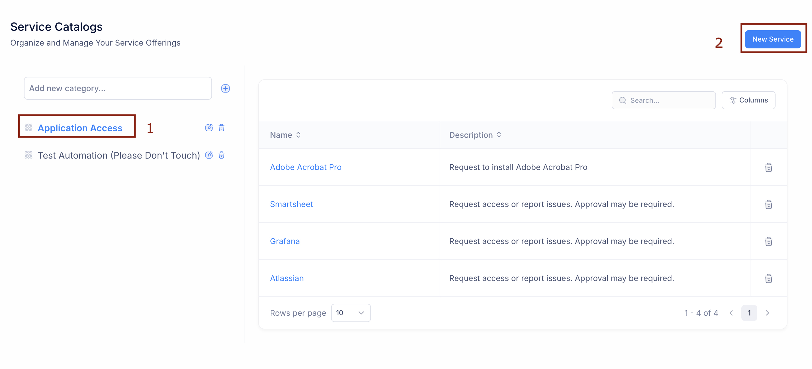
Task: Remove the Grafana service
Action: (x=768, y=241)
